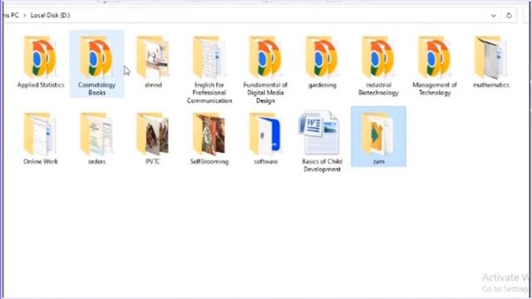
Task: Select the mathematics folder icon
Action: point(491,57)
